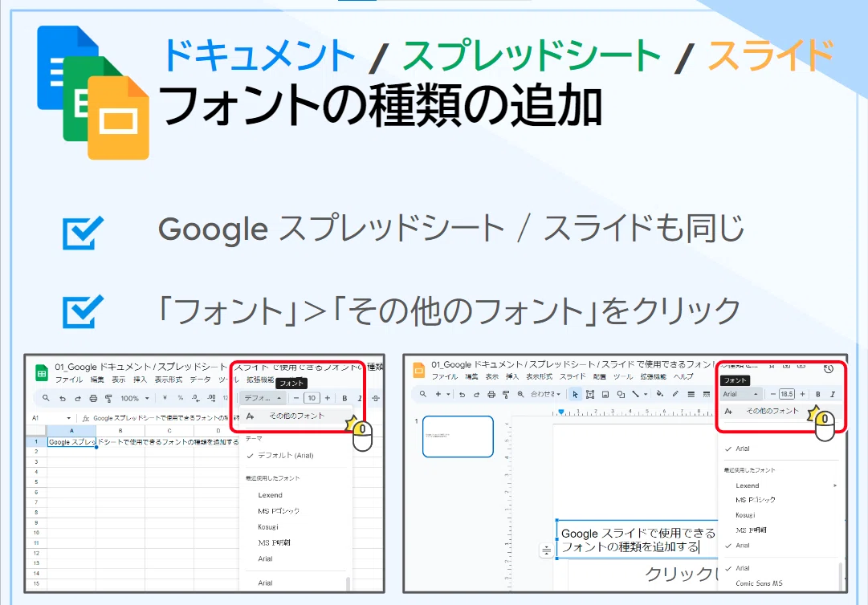This screenshot has width=868, height=605.
Task: Expand the A1 name box dropdown arrow
Action: (x=68, y=418)
